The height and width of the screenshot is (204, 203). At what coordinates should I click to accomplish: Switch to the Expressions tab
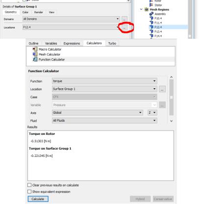72,43
